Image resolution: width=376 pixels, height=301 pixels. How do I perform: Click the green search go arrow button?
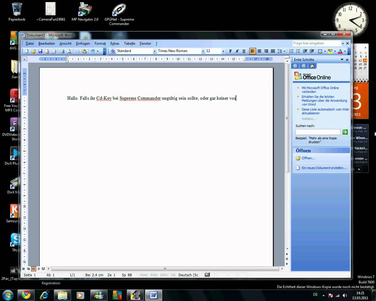(x=345, y=132)
